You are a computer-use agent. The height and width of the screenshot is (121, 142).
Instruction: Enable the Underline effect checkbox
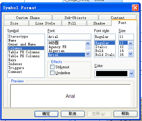tap(52, 73)
